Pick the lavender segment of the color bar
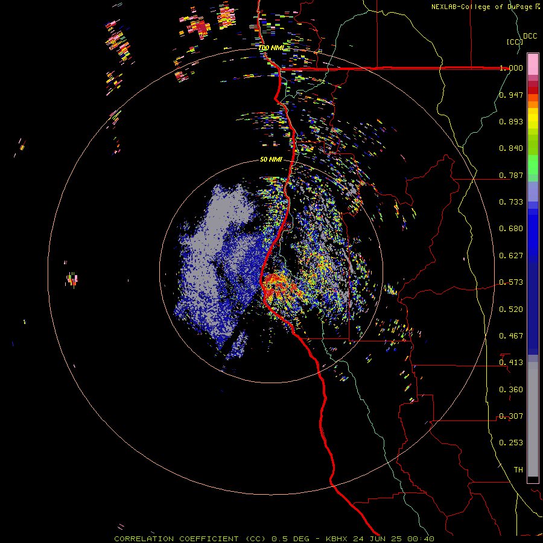 pos(533,191)
